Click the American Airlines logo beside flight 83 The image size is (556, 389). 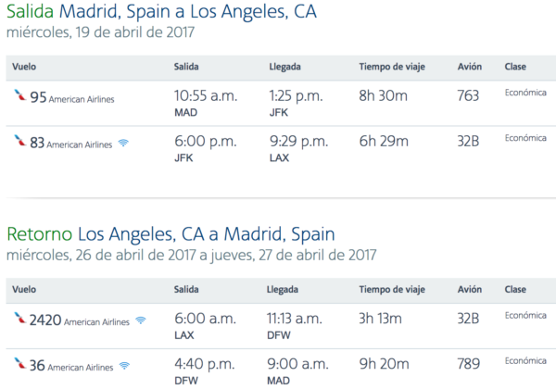(x=19, y=140)
